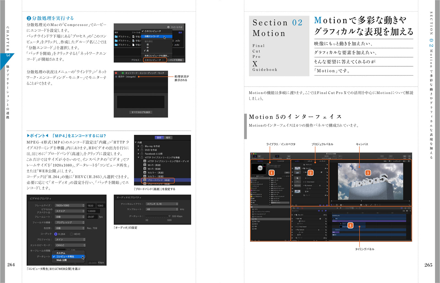Select 分散エンコード from the process menu
This screenshot has width=440, height=283.
[152, 36]
